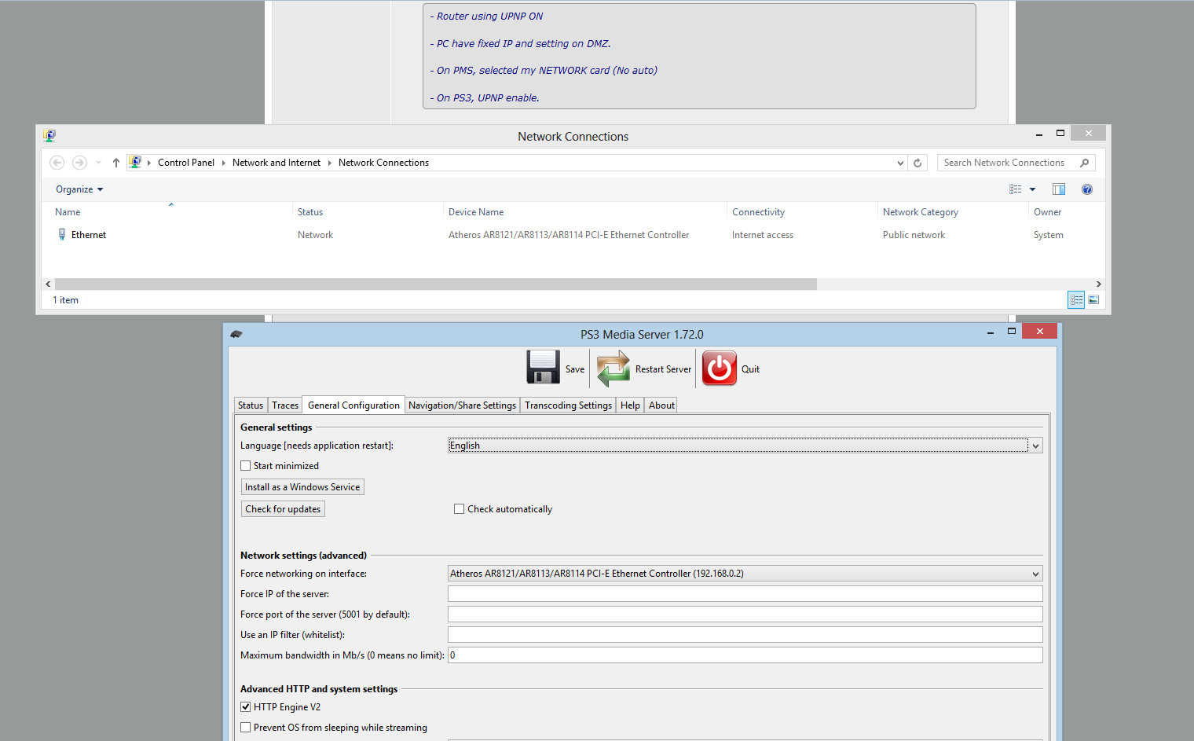Open recent locations dropdown arrow

click(x=98, y=163)
